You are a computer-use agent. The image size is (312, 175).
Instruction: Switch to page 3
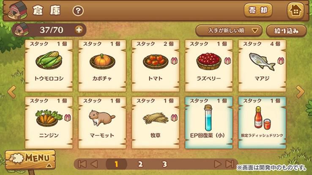point(164,164)
